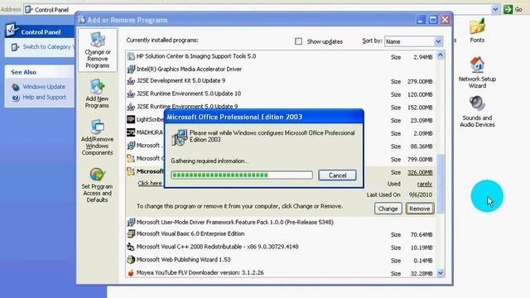Click Switch to Category View icon

[x=15, y=47]
